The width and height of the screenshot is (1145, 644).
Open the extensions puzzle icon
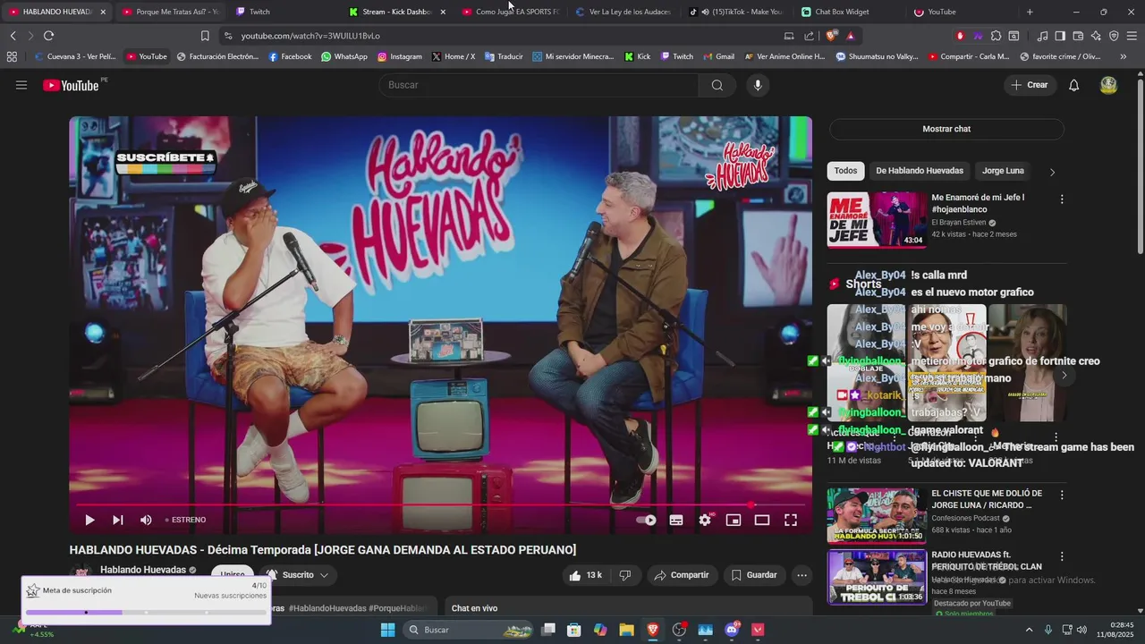click(x=996, y=36)
